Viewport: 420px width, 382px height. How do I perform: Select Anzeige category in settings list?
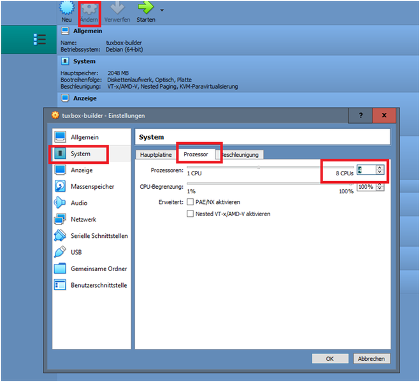pyautogui.click(x=82, y=170)
